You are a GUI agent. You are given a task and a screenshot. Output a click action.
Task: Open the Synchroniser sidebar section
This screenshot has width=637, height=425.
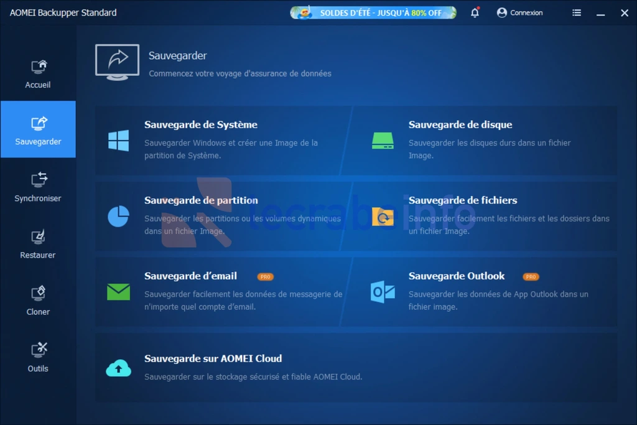[38, 187]
